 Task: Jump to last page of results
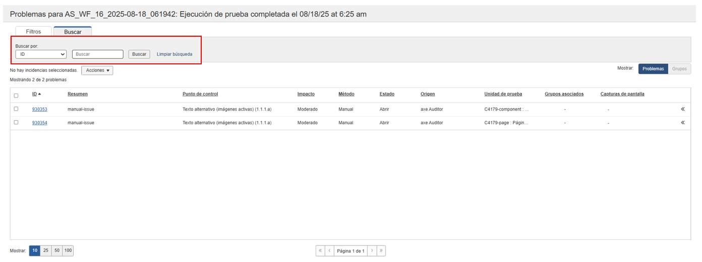[381, 250]
